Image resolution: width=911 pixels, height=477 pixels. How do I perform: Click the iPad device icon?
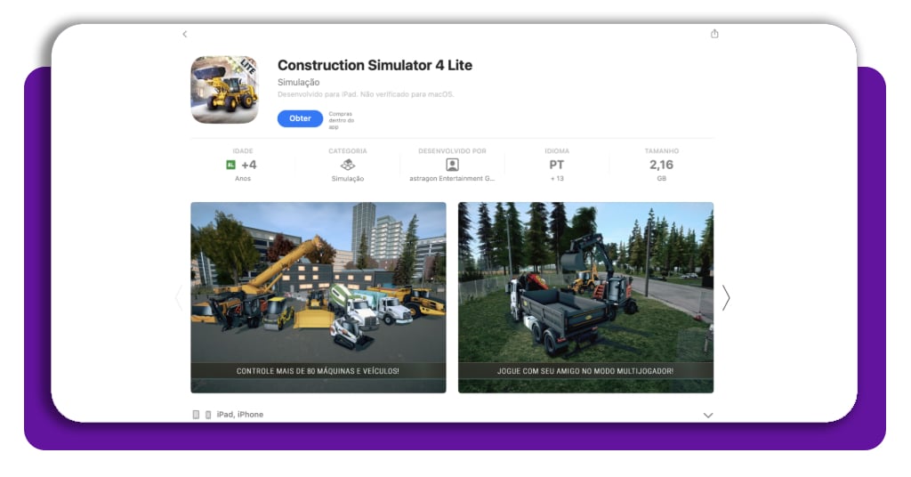tap(196, 415)
